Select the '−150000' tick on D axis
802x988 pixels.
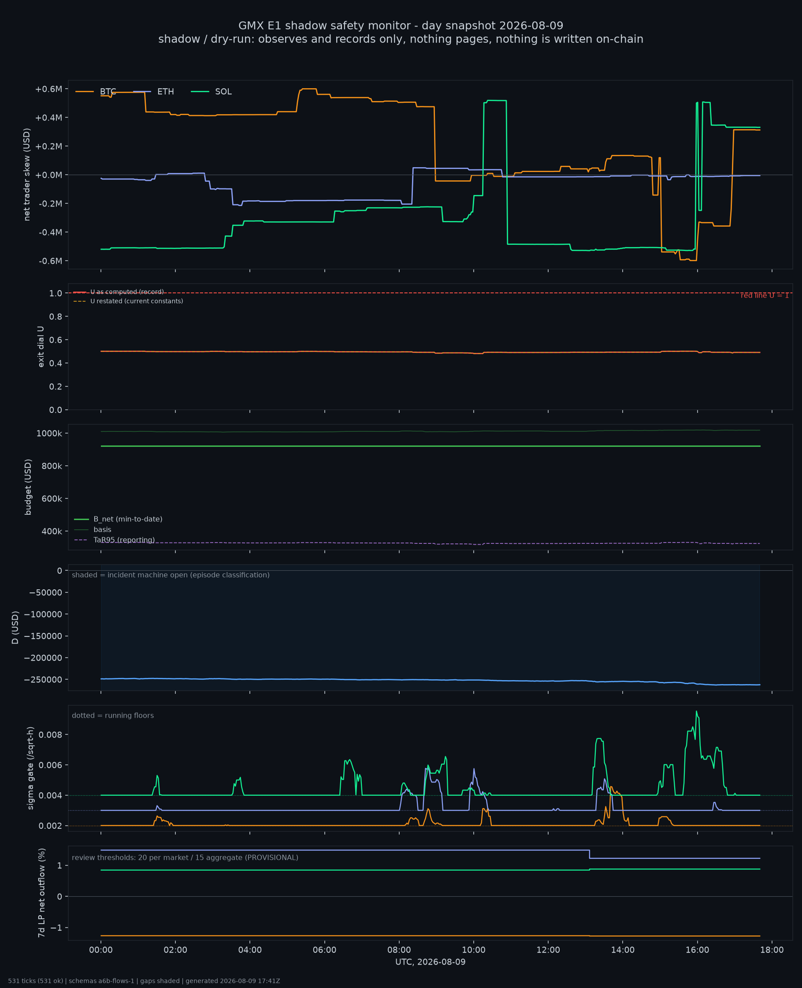43,636
